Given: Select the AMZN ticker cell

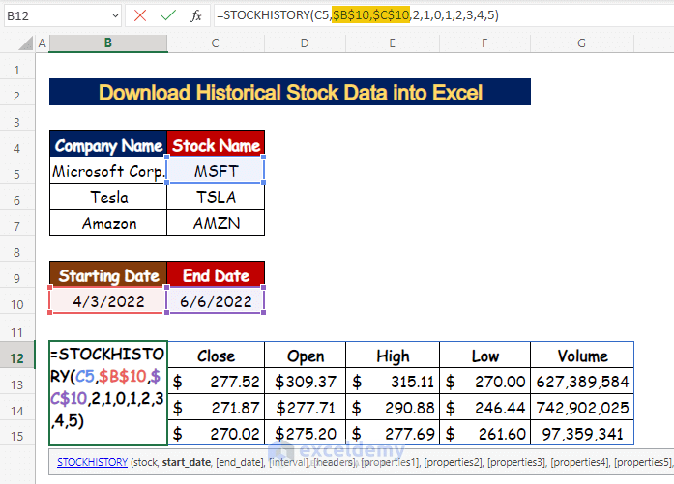Looking at the screenshot, I should (x=216, y=223).
